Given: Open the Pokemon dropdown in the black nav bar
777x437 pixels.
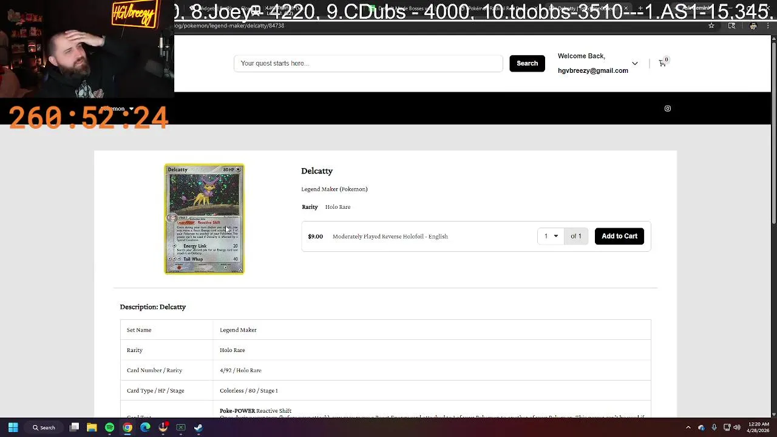Looking at the screenshot, I should pyautogui.click(x=118, y=109).
